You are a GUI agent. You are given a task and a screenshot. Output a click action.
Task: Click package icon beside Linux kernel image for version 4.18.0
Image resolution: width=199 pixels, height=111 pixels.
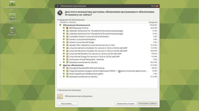[x=67, y=56]
